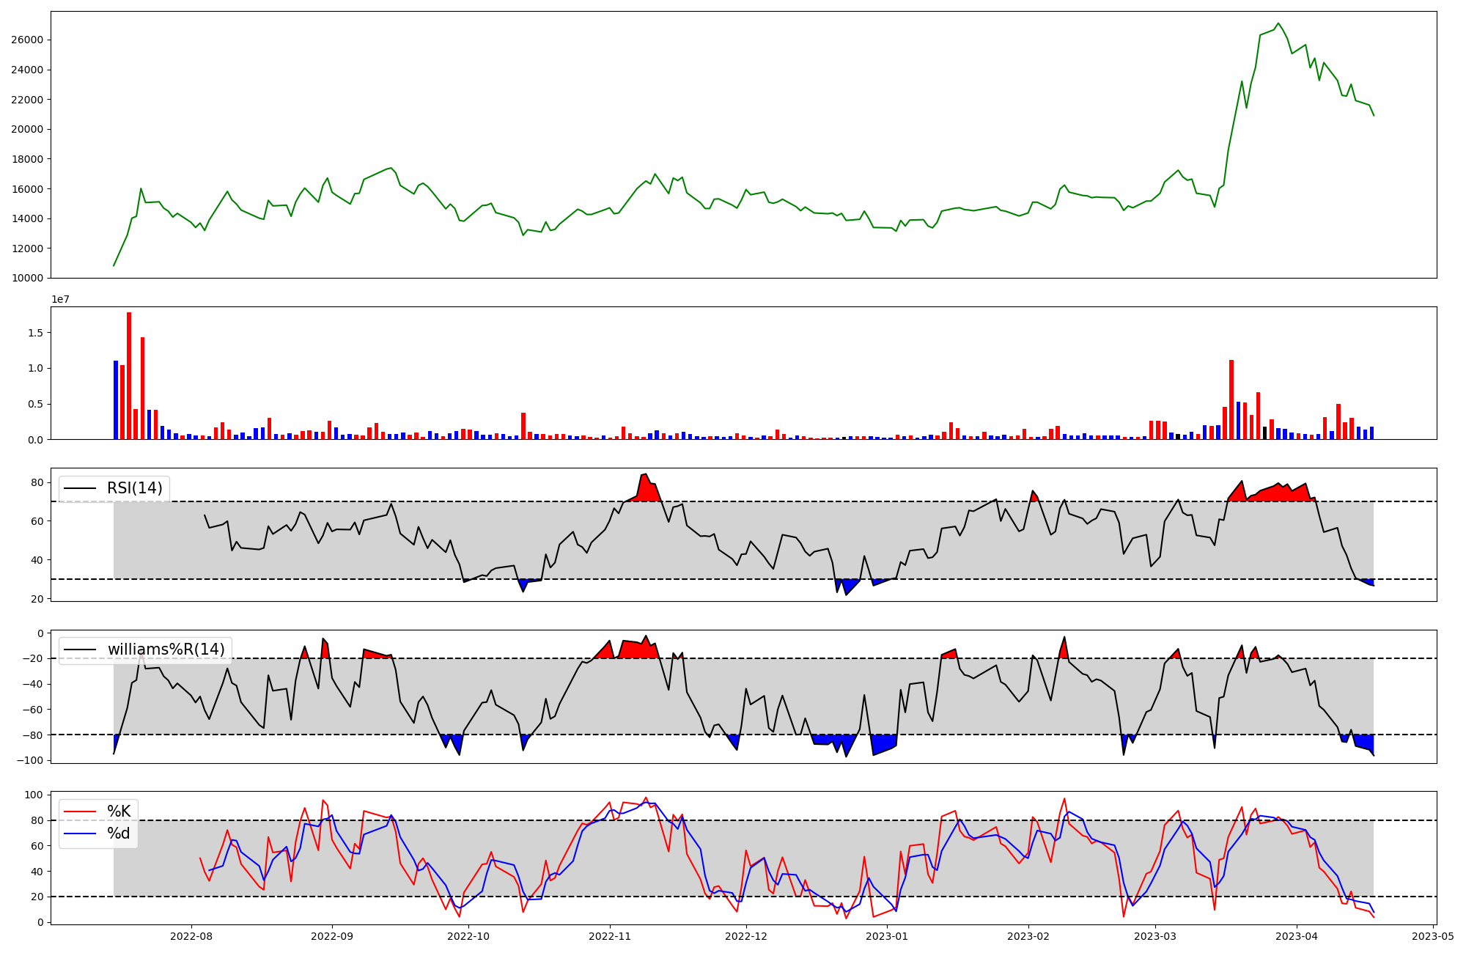Click the 2023-03 x-axis date label
This screenshot has width=1466, height=953.
click(1156, 936)
